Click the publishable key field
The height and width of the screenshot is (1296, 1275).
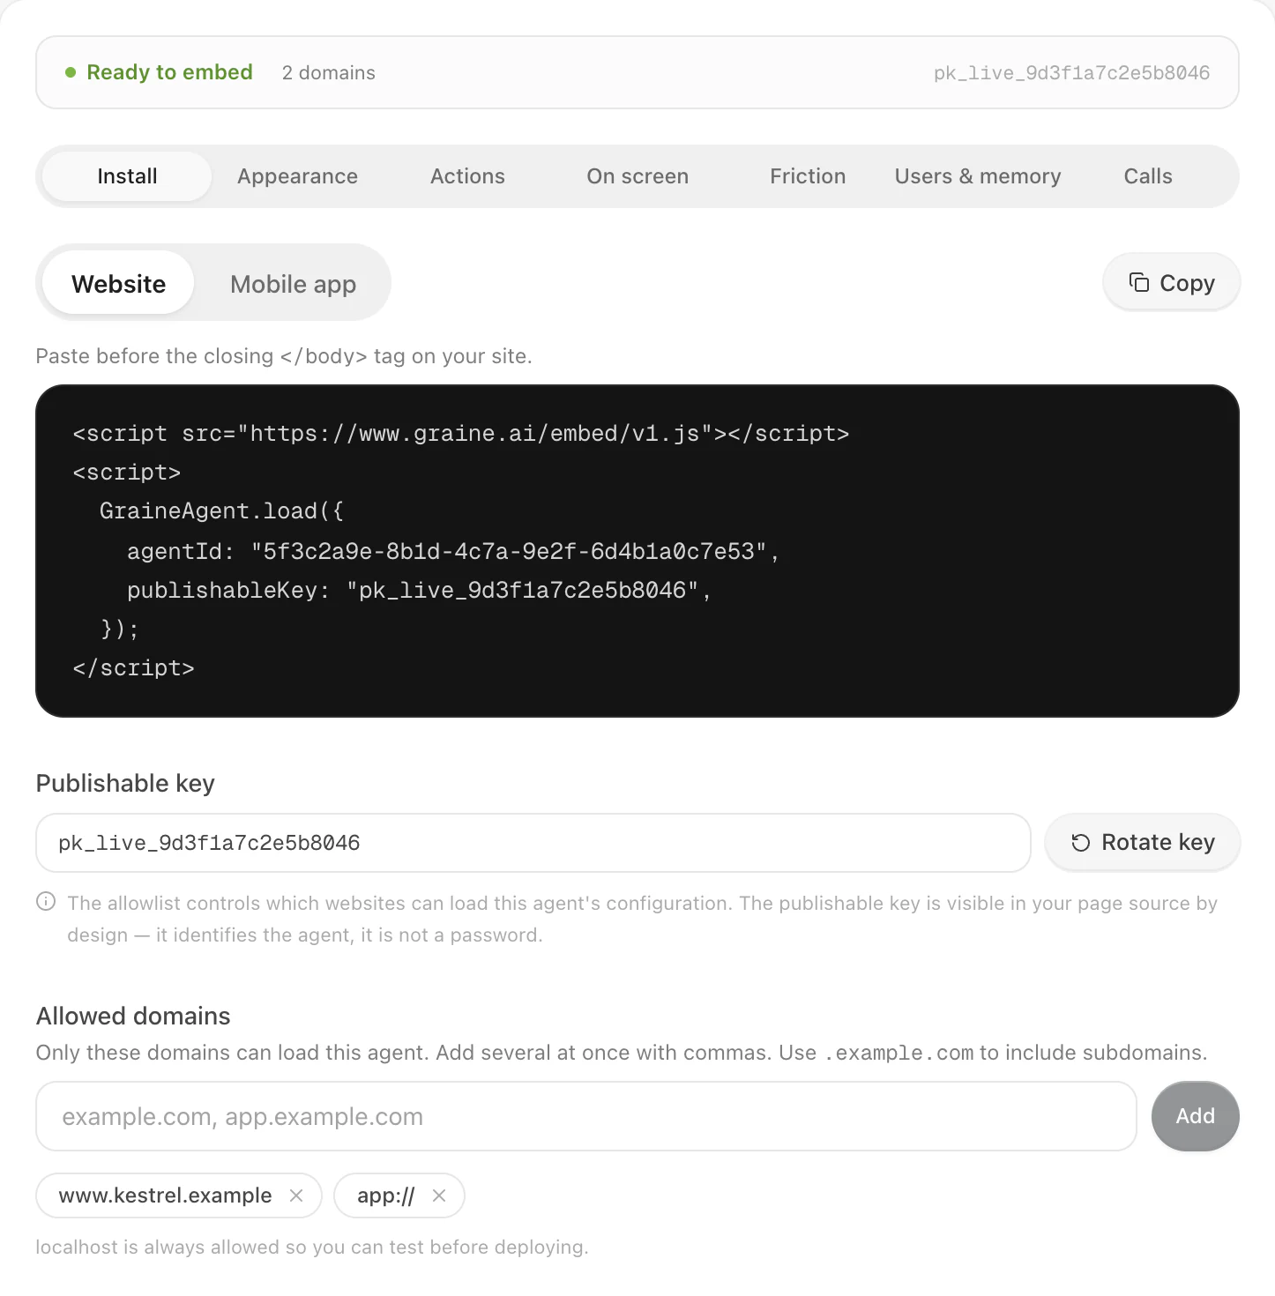click(533, 843)
